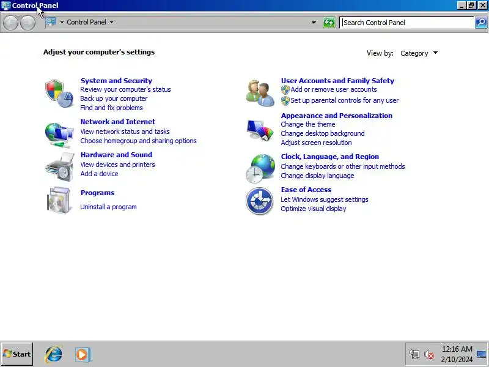Click the Forward navigation arrow button
This screenshot has width=489, height=367.
click(x=28, y=23)
